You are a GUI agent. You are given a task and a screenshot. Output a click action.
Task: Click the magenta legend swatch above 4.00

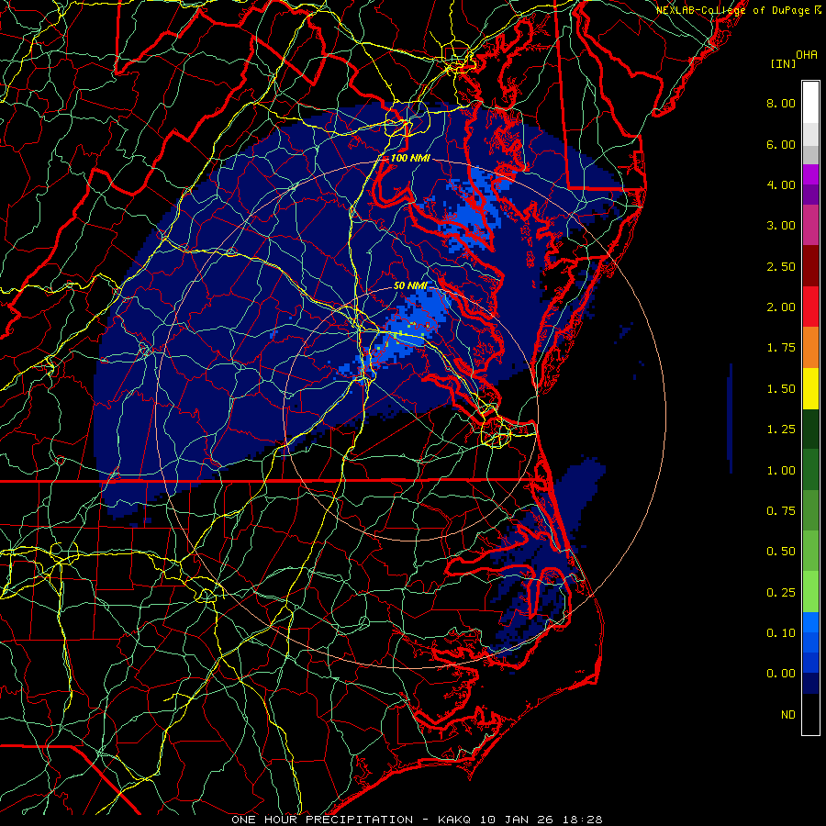click(810, 174)
